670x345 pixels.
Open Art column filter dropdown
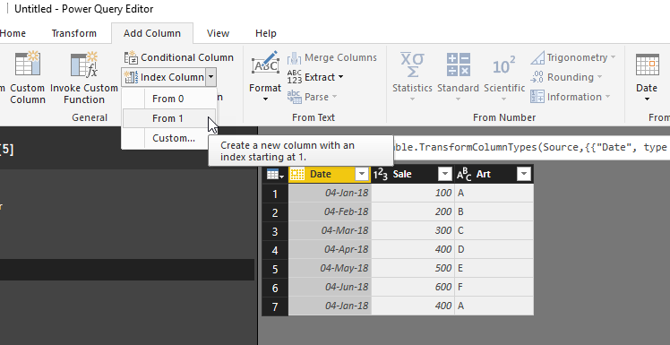point(524,174)
